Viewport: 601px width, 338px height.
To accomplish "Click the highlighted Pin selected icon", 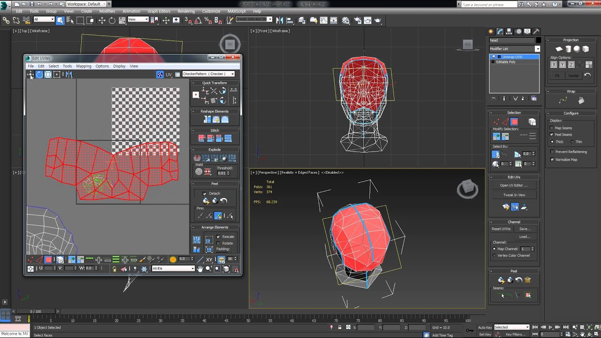I will 218,216.
